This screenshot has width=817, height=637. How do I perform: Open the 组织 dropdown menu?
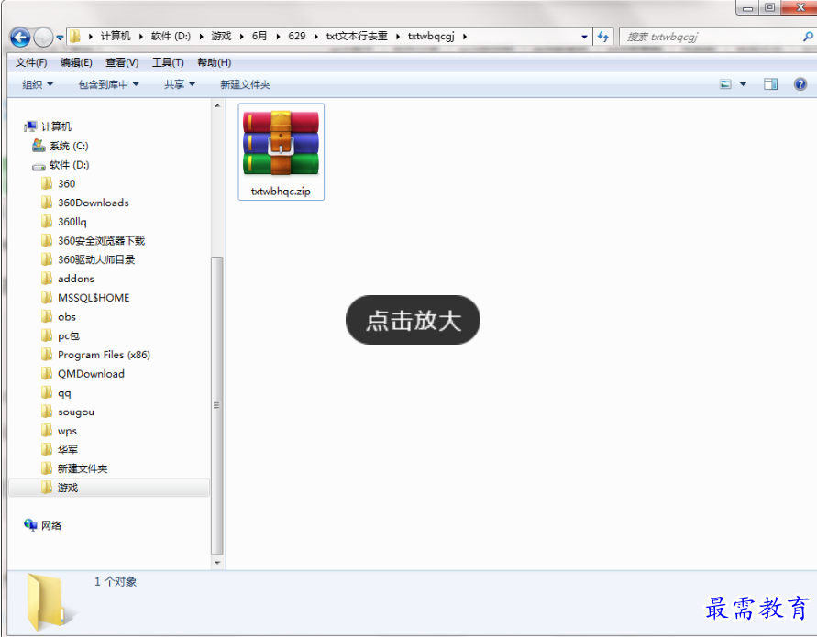[x=38, y=84]
